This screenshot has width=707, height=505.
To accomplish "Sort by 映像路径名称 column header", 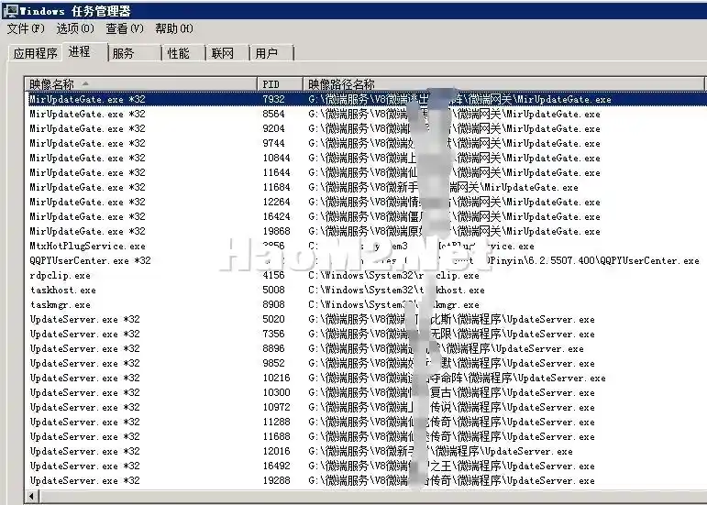I will [x=503, y=83].
